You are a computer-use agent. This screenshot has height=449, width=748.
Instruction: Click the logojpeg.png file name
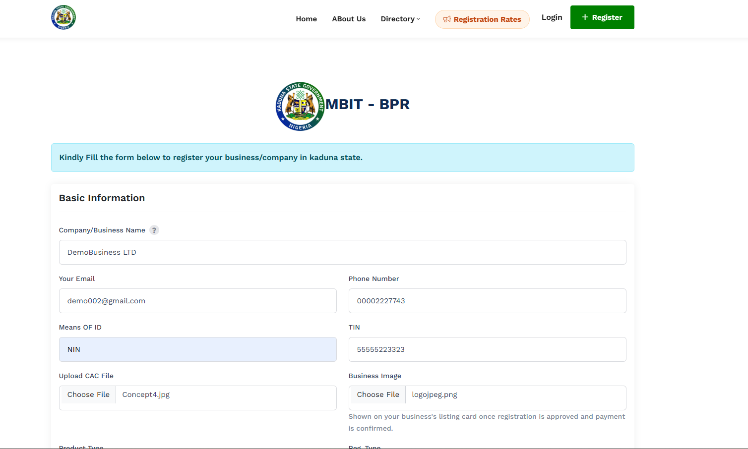(435, 394)
